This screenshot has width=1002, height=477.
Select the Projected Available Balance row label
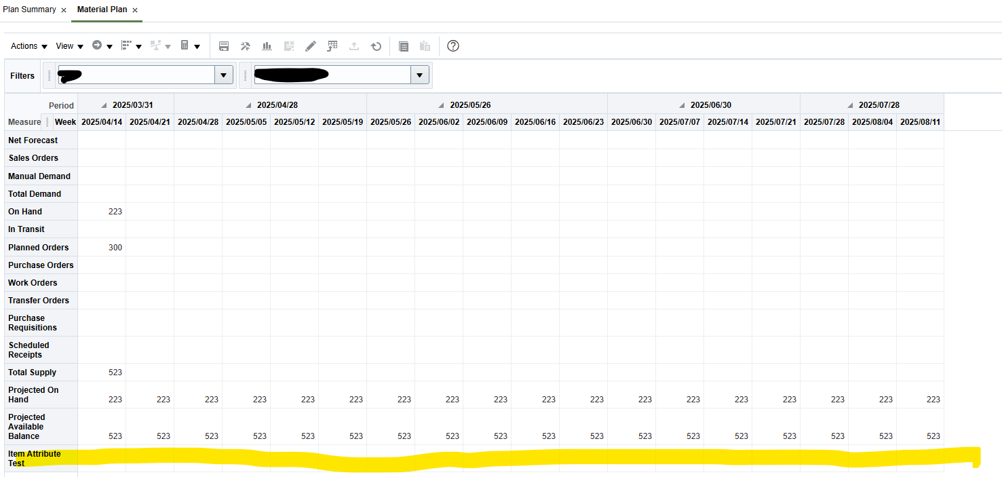click(x=26, y=426)
